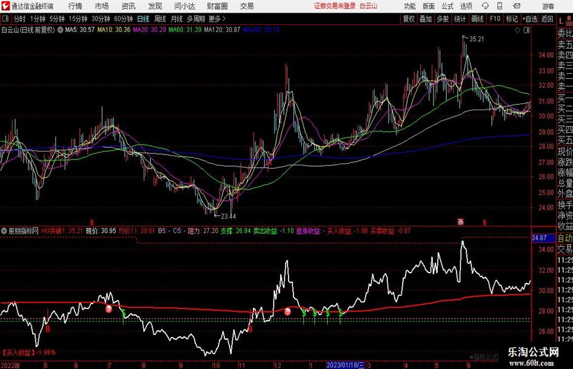The width and height of the screenshot is (573, 369).
Task: Switch to 5分钟 chart period
Action: [x=56, y=19]
